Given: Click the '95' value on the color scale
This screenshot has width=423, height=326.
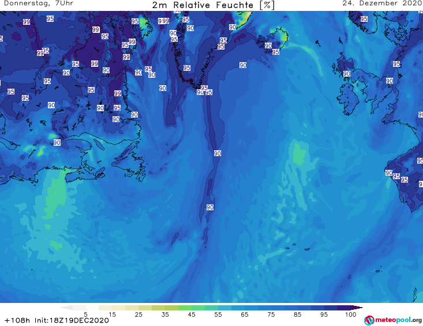Looking at the screenshot, I should [324, 314].
